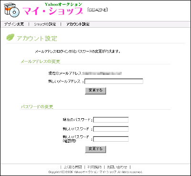This screenshot has width=191, height=176.
Task: Click the shop box and CD logo icon
Action: pos(11,10)
